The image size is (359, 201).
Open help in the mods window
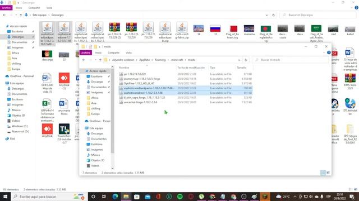329,52
